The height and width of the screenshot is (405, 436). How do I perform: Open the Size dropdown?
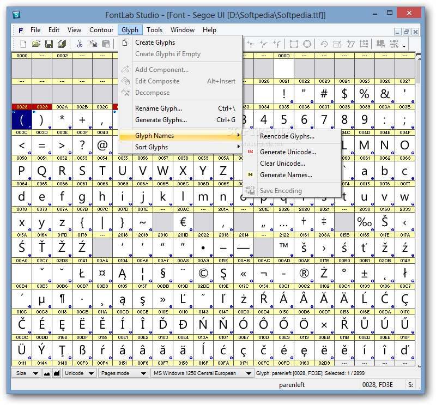point(26,373)
